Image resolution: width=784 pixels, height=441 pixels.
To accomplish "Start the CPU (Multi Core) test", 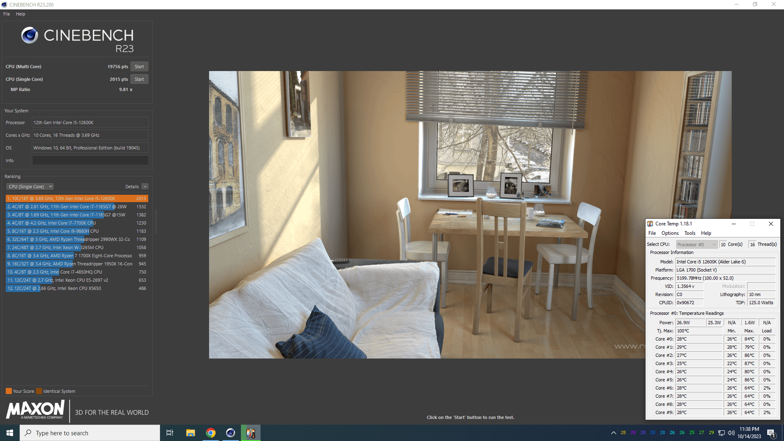I will [x=139, y=67].
